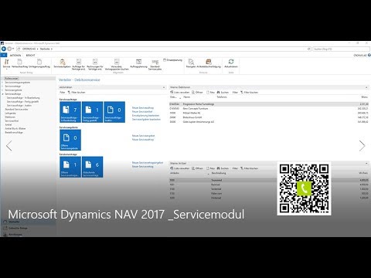The height and width of the screenshot is (278, 371).
Task: Select Leihgeräte in navigation pane
Action: pos(10,113)
